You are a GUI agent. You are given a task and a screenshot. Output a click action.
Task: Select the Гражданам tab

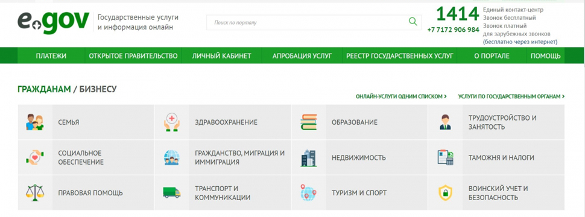[44, 89]
